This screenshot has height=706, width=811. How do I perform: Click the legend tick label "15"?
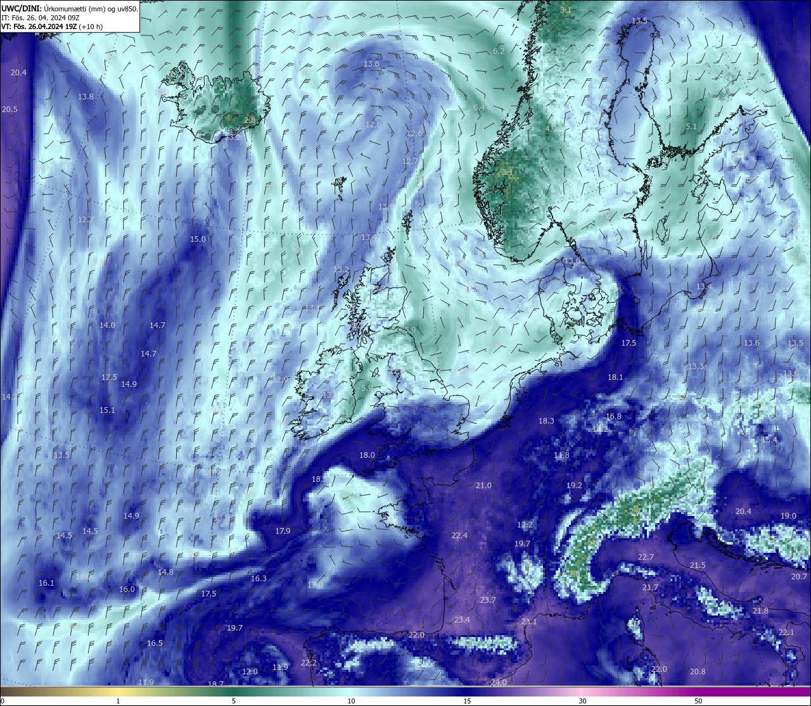(466, 701)
